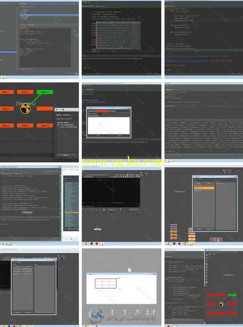Click the script text starting with import nuke
Screen dimensions: 243x327
pyautogui.click(x=67, y=125)
